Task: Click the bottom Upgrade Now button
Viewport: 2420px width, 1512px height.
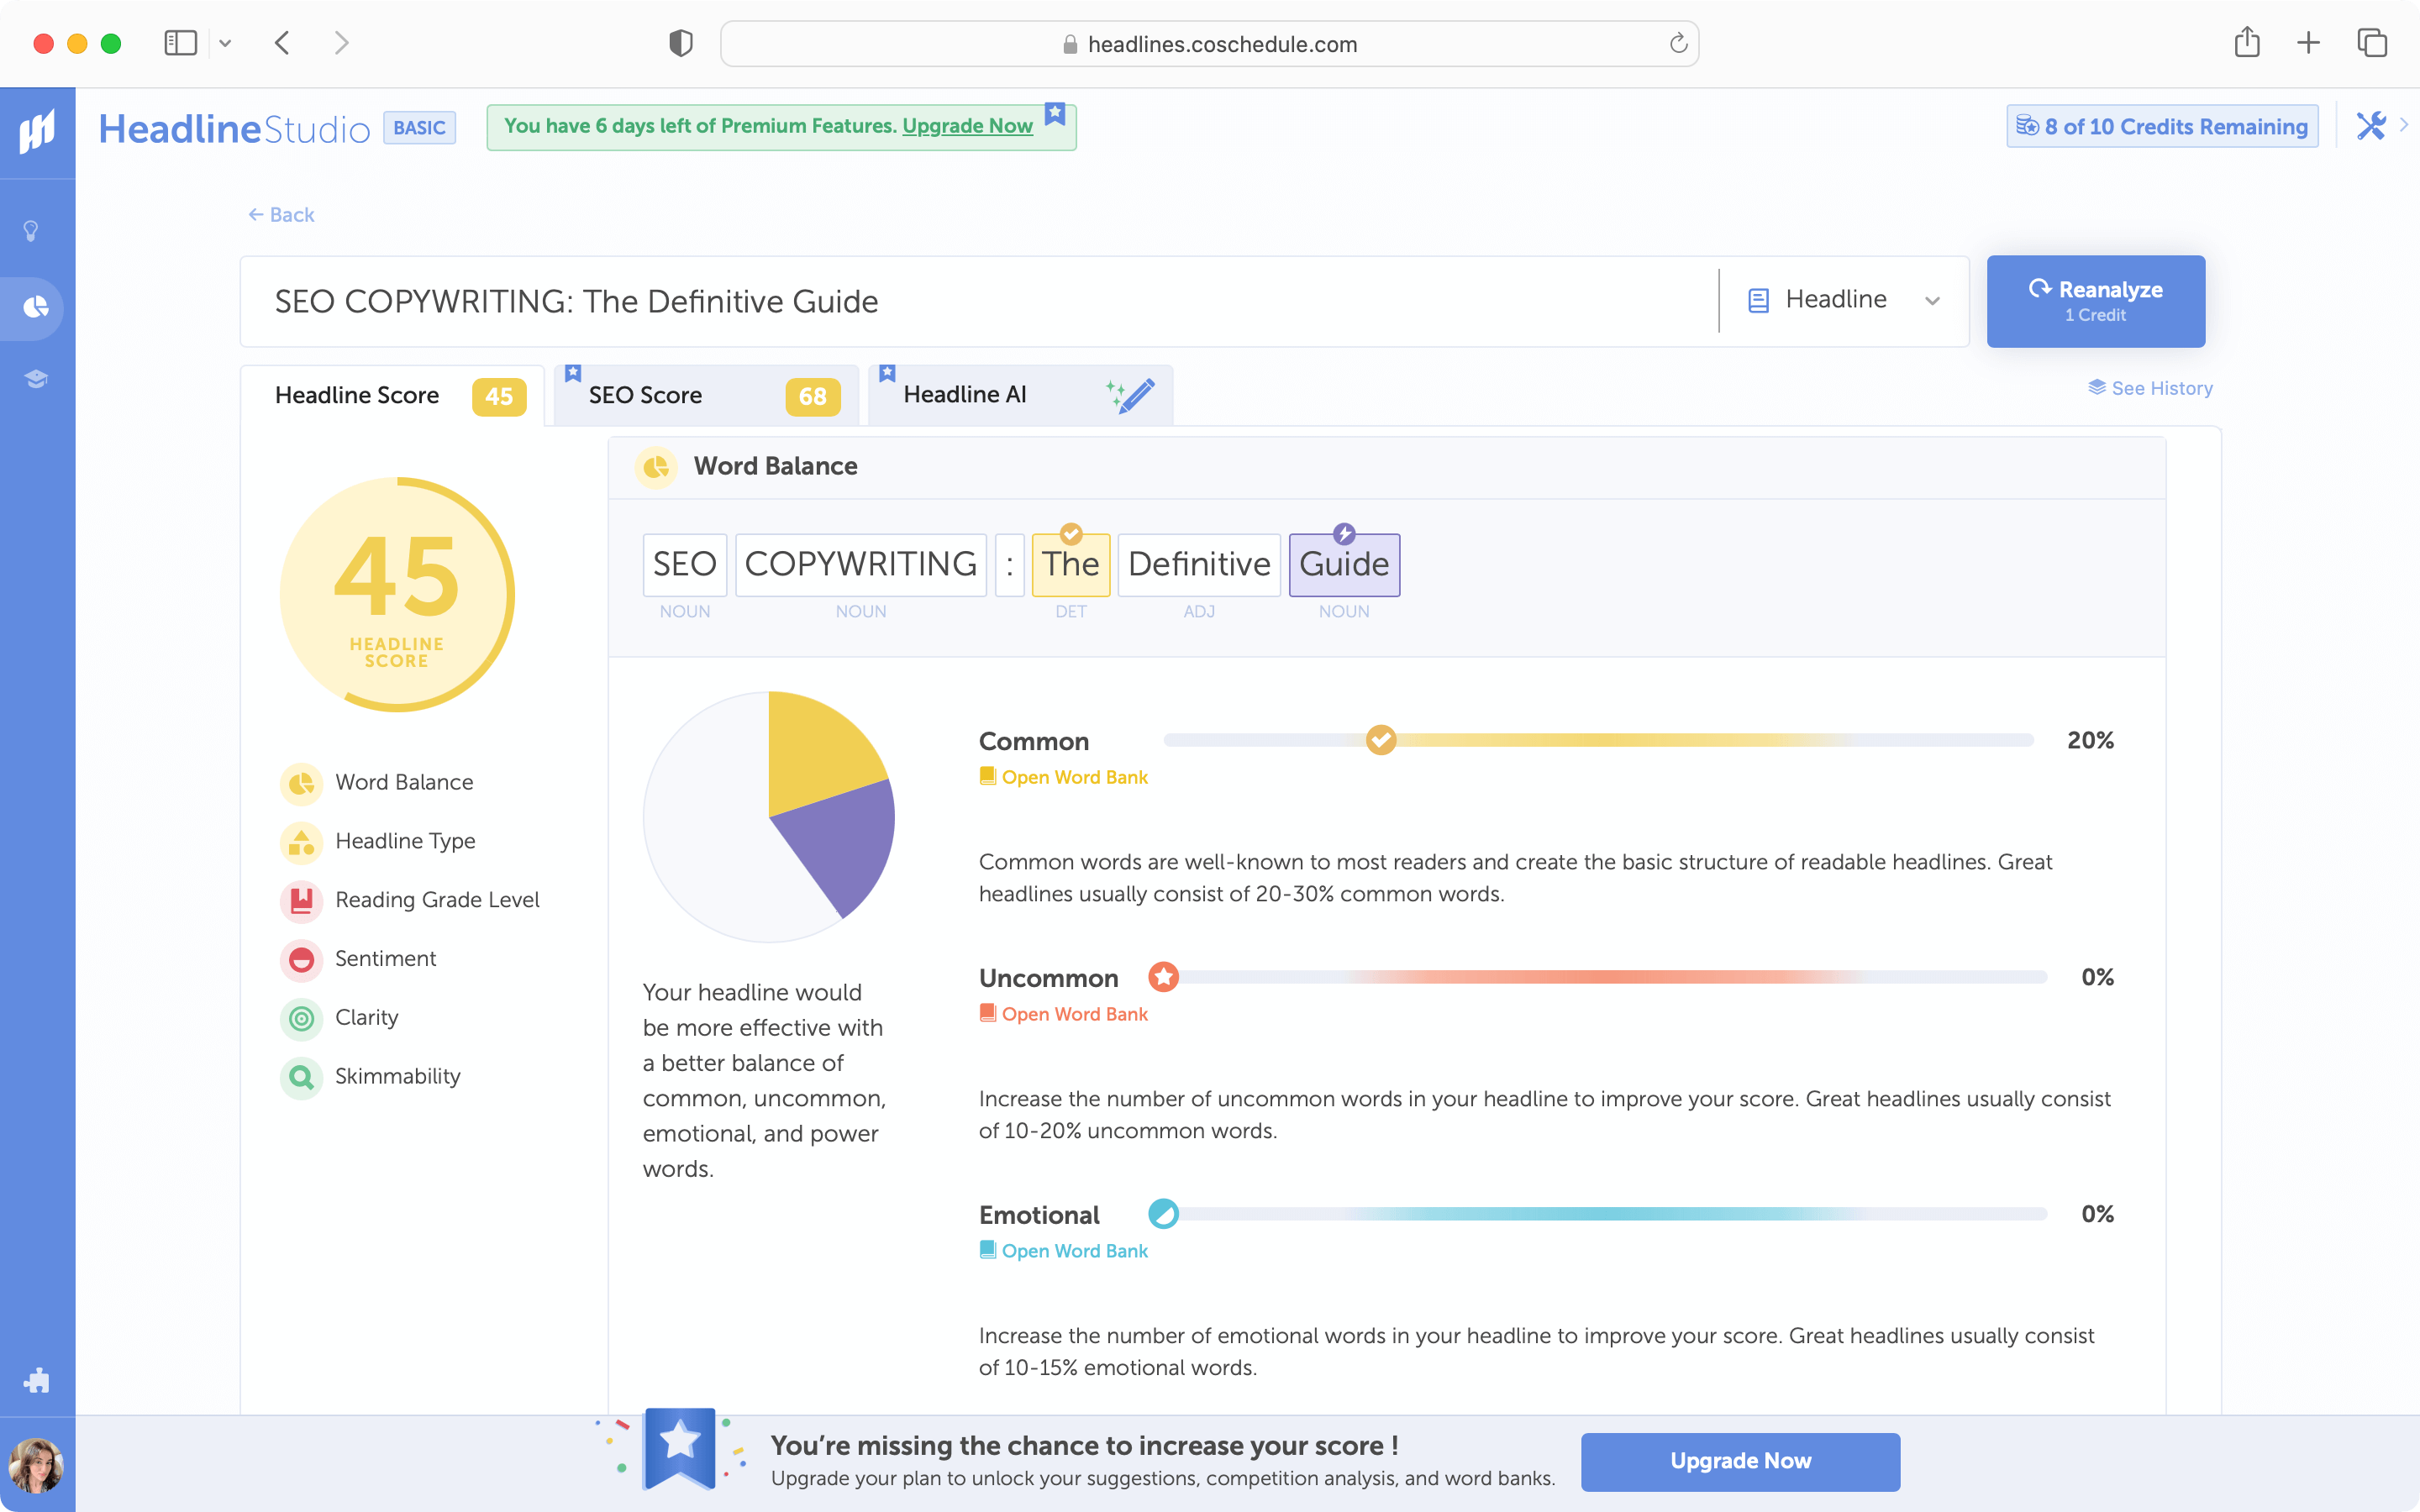Action: click(x=1740, y=1461)
